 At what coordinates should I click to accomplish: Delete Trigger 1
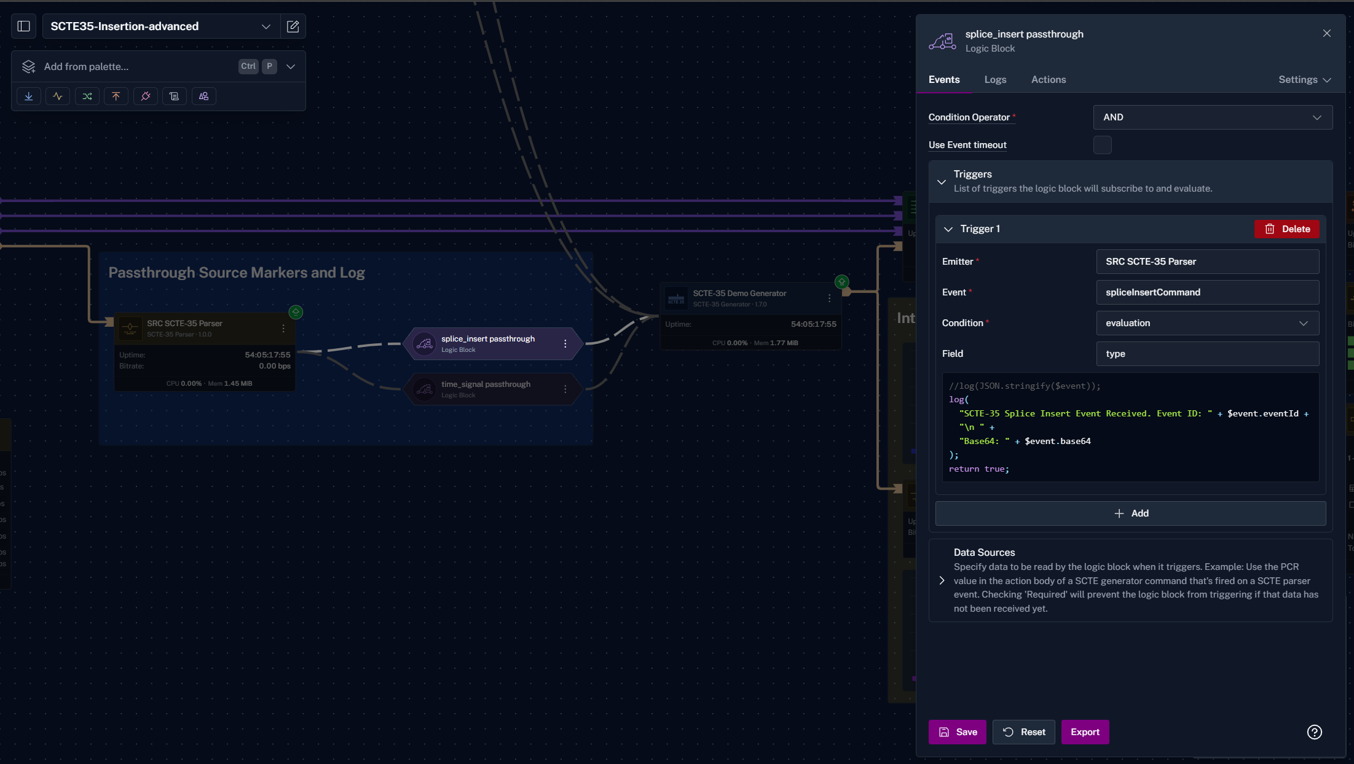coord(1287,229)
